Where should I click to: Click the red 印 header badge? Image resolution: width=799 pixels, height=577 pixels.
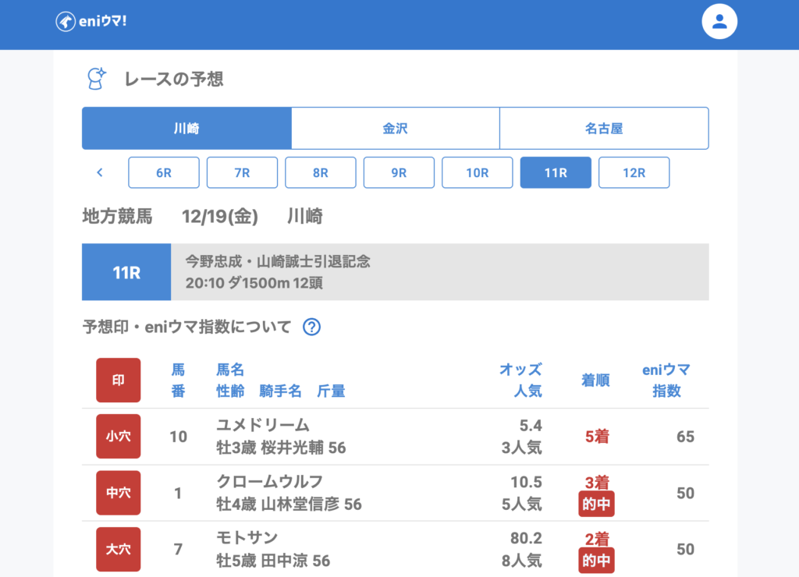click(x=119, y=381)
